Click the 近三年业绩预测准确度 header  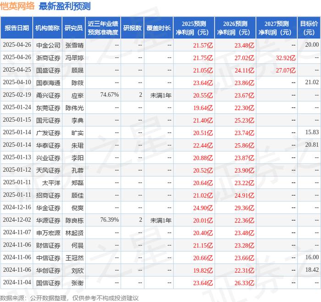click(103, 28)
